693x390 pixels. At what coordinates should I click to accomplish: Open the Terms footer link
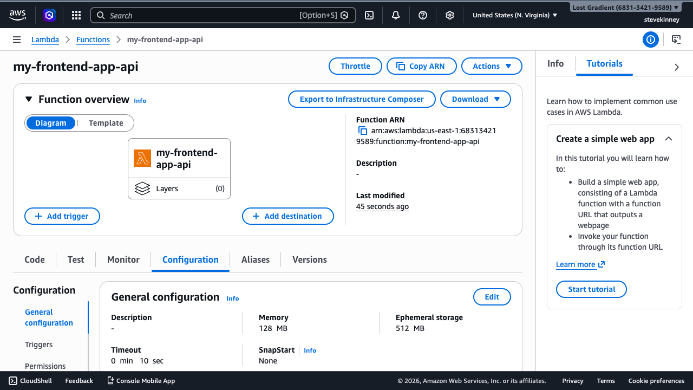coord(606,381)
